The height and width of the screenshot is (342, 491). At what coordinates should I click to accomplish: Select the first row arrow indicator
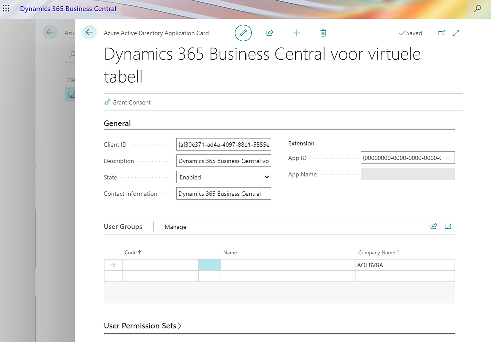(x=113, y=265)
